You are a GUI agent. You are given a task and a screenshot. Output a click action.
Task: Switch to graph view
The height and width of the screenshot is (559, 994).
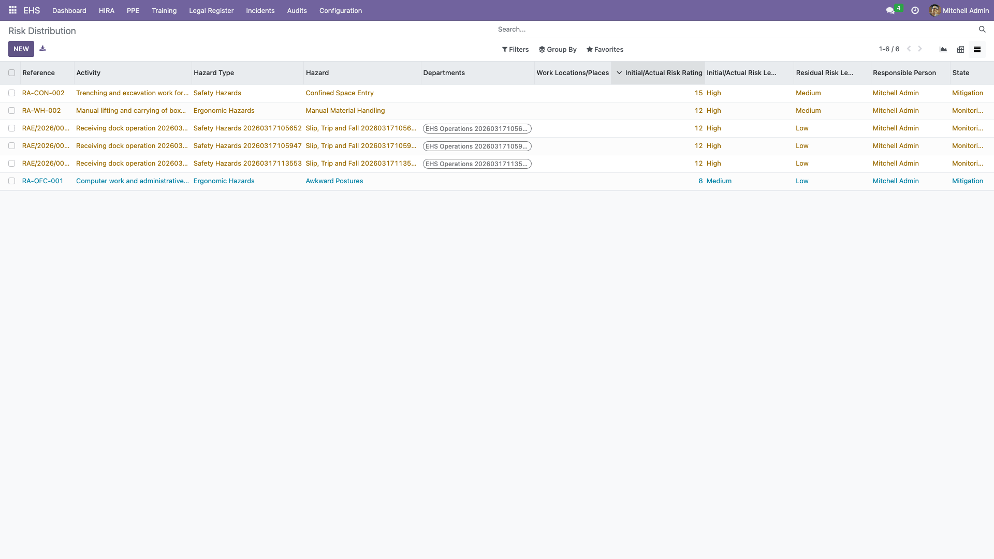943,50
